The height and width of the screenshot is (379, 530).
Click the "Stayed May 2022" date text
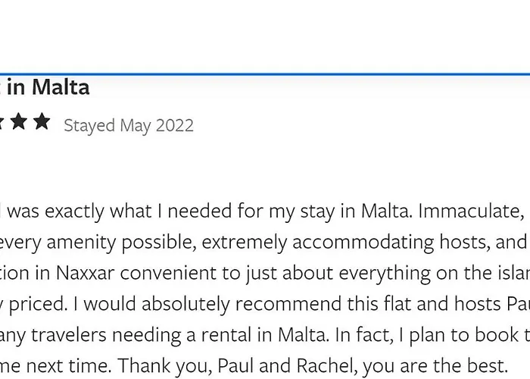(x=129, y=125)
